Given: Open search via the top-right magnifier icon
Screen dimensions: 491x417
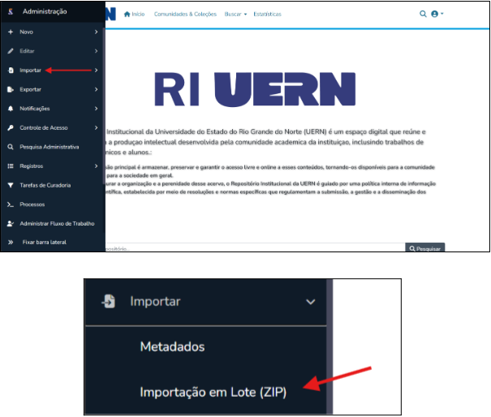Looking at the screenshot, I should [x=423, y=14].
